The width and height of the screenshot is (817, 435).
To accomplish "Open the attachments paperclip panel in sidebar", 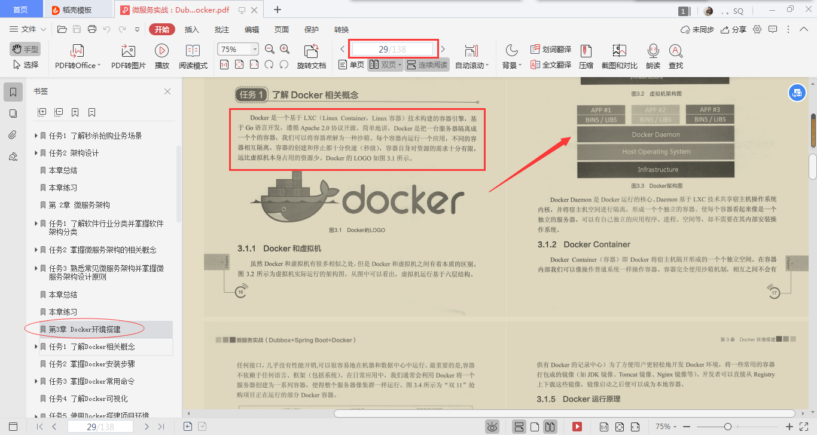I will coord(13,135).
